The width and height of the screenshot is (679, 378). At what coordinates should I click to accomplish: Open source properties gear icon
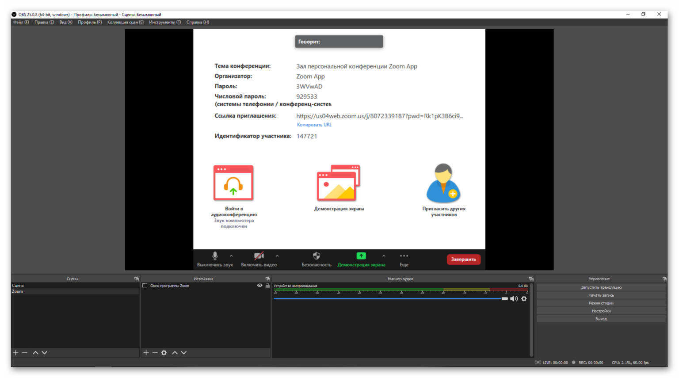(164, 353)
